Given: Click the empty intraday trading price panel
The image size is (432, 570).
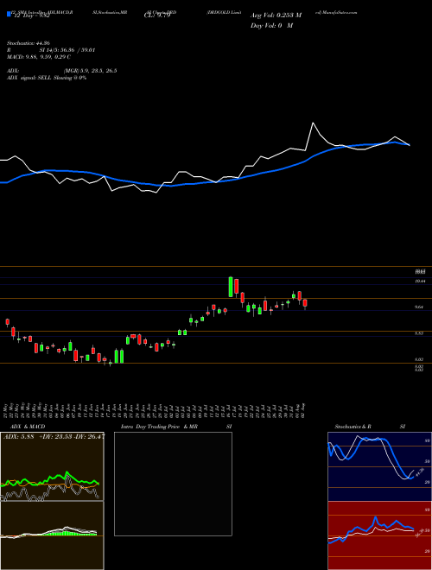Looking at the screenshot, I should click(173, 484).
